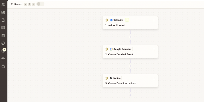204x102 pixels.
Task: Open the sidebar icon with badge 3
Action: pos(3,51)
